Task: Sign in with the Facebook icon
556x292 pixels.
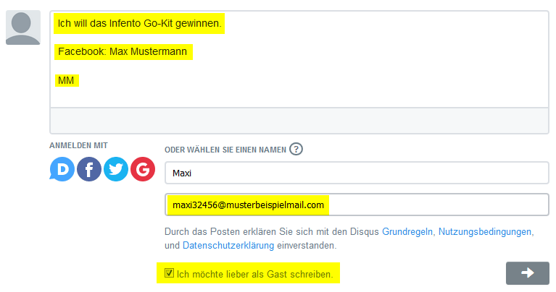Action: coord(89,169)
